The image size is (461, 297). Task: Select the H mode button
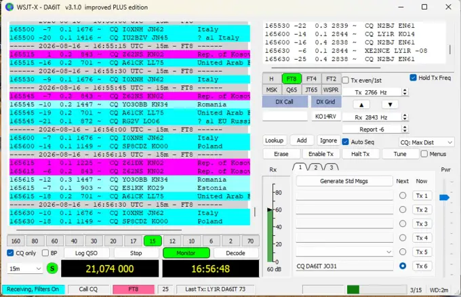click(x=271, y=79)
